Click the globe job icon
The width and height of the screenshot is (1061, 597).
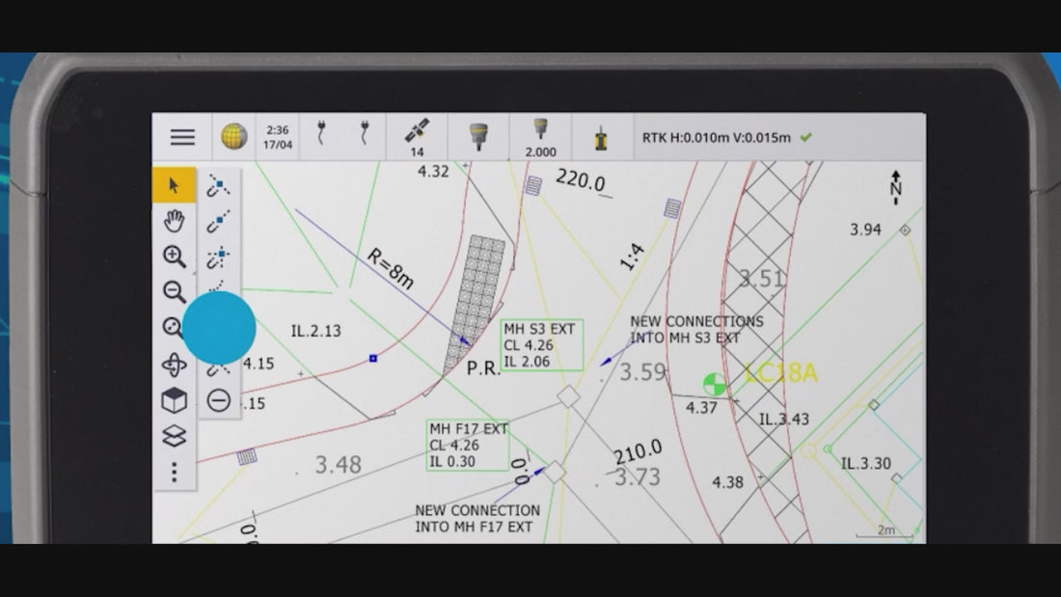tap(233, 137)
